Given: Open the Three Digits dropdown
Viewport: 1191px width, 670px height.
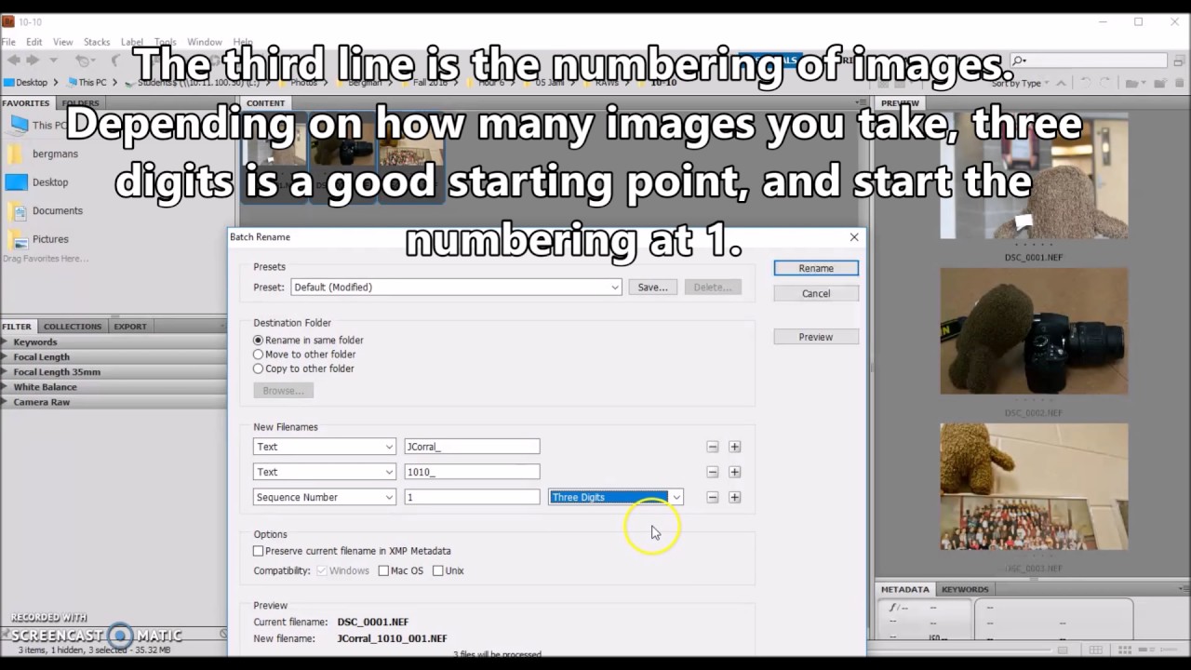Looking at the screenshot, I should click(616, 497).
